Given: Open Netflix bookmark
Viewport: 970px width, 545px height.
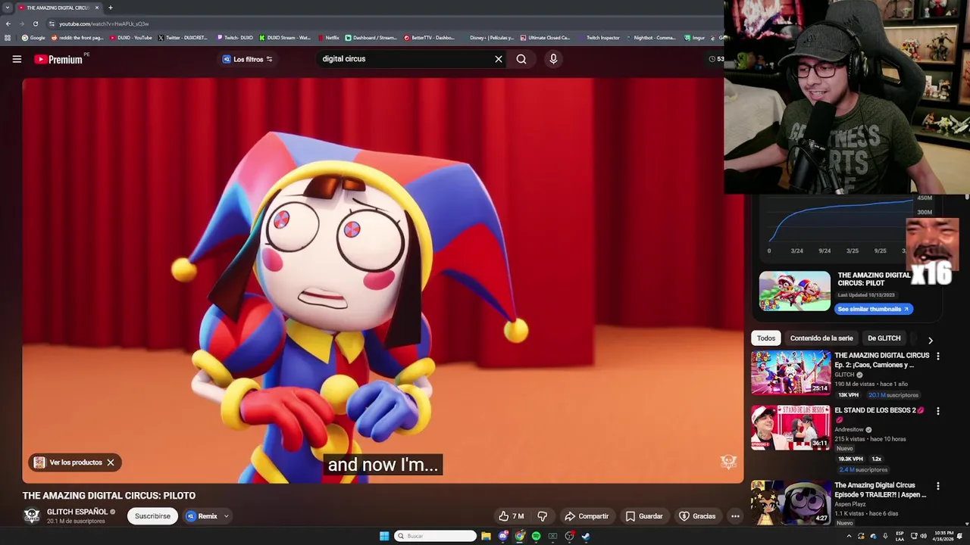Looking at the screenshot, I should click(329, 38).
